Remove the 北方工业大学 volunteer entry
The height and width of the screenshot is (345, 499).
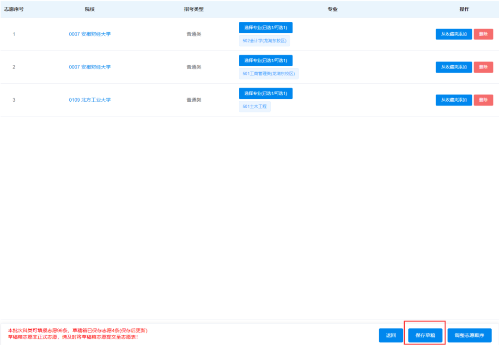tap(483, 100)
